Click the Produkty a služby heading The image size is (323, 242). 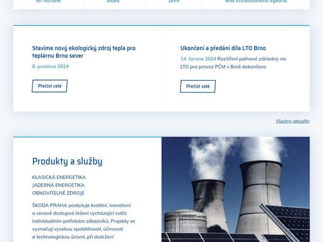tap(68, 161)
